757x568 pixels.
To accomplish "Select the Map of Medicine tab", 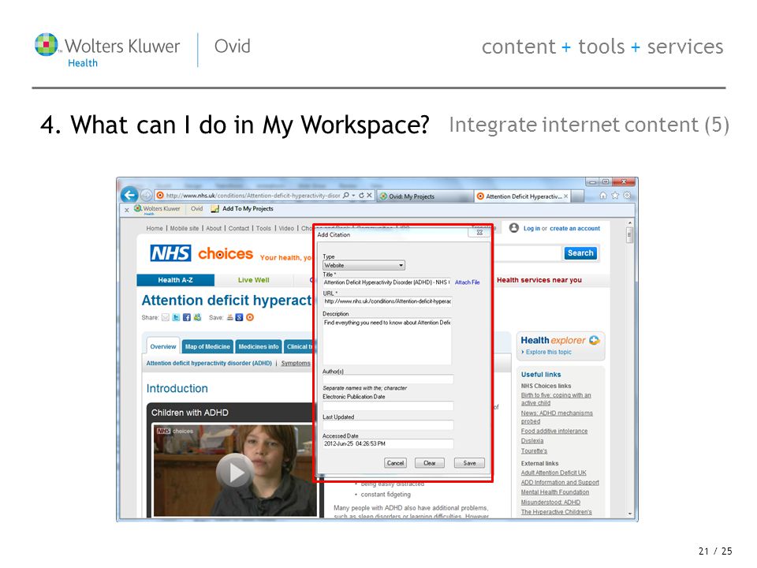I will [x=207, y=347].
